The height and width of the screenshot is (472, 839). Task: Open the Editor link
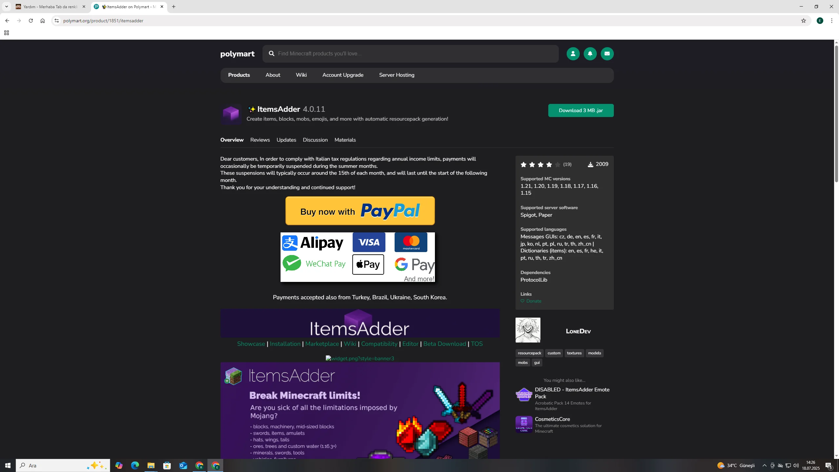coord(410,344)
